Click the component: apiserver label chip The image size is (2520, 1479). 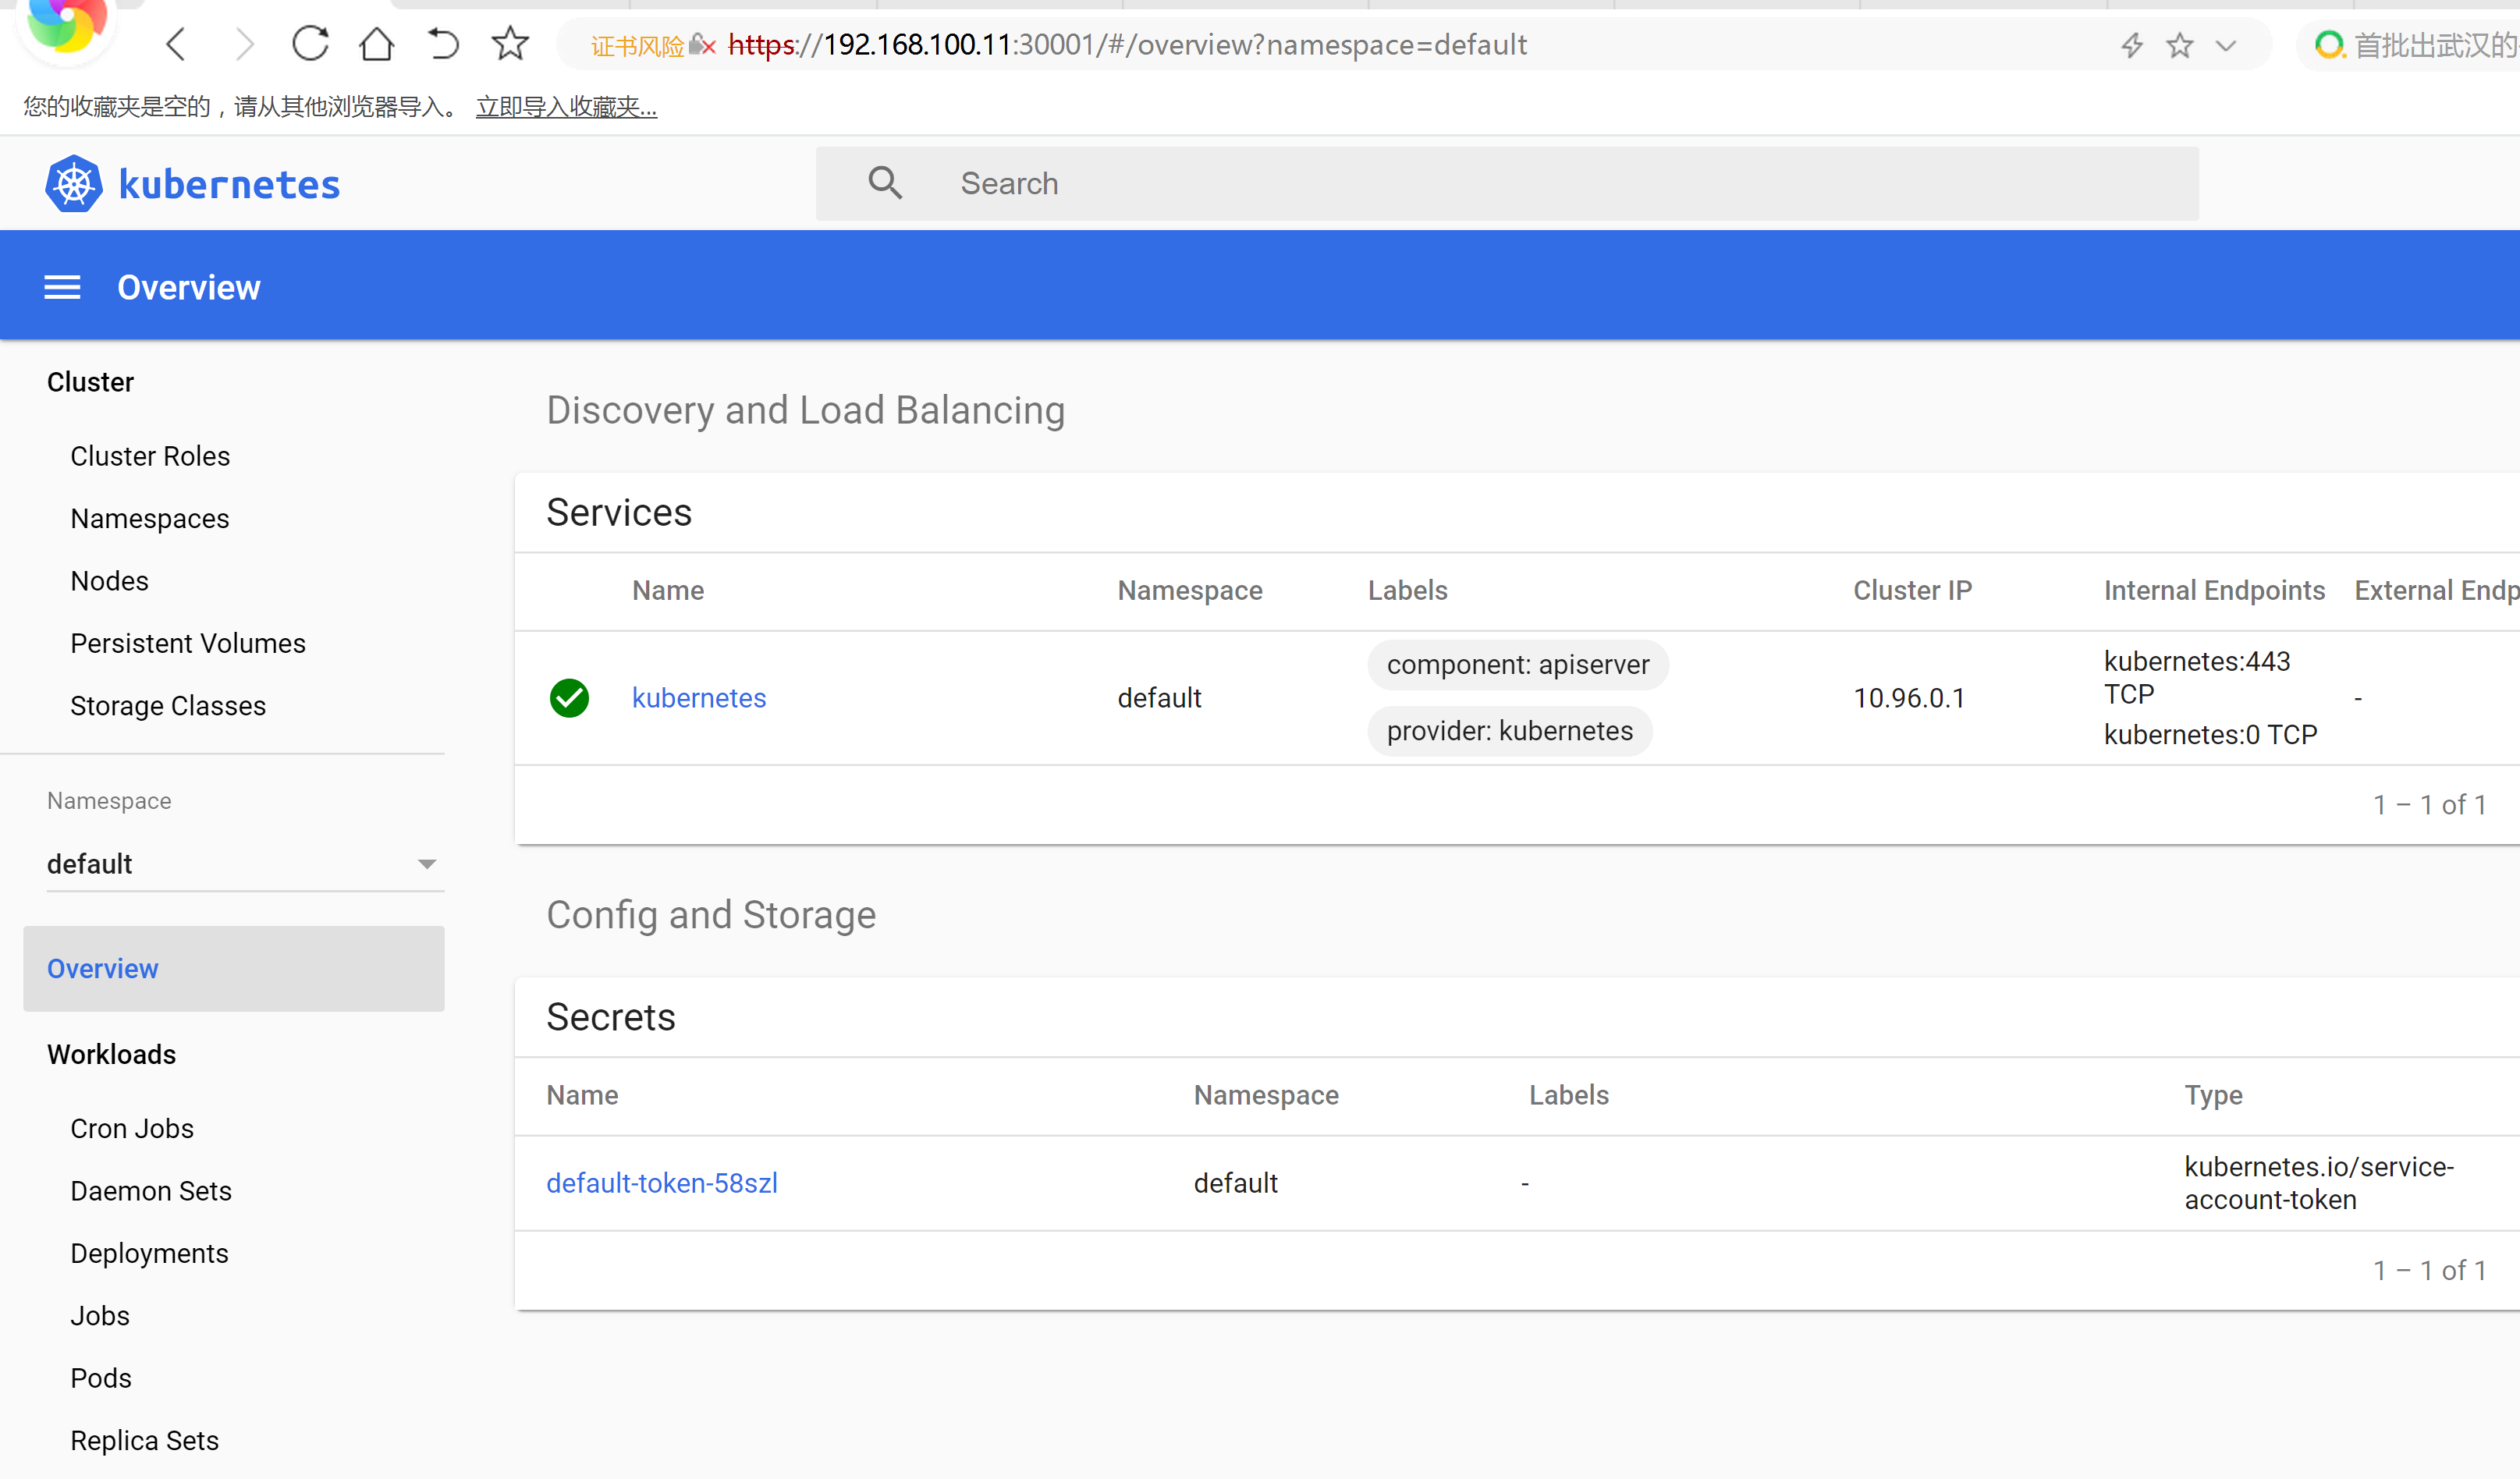click(1518, 665)
